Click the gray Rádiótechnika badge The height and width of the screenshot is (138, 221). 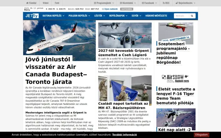tap(127, 9)
